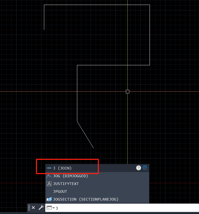
Task: Click the command line input field
Action: (125, 208)
